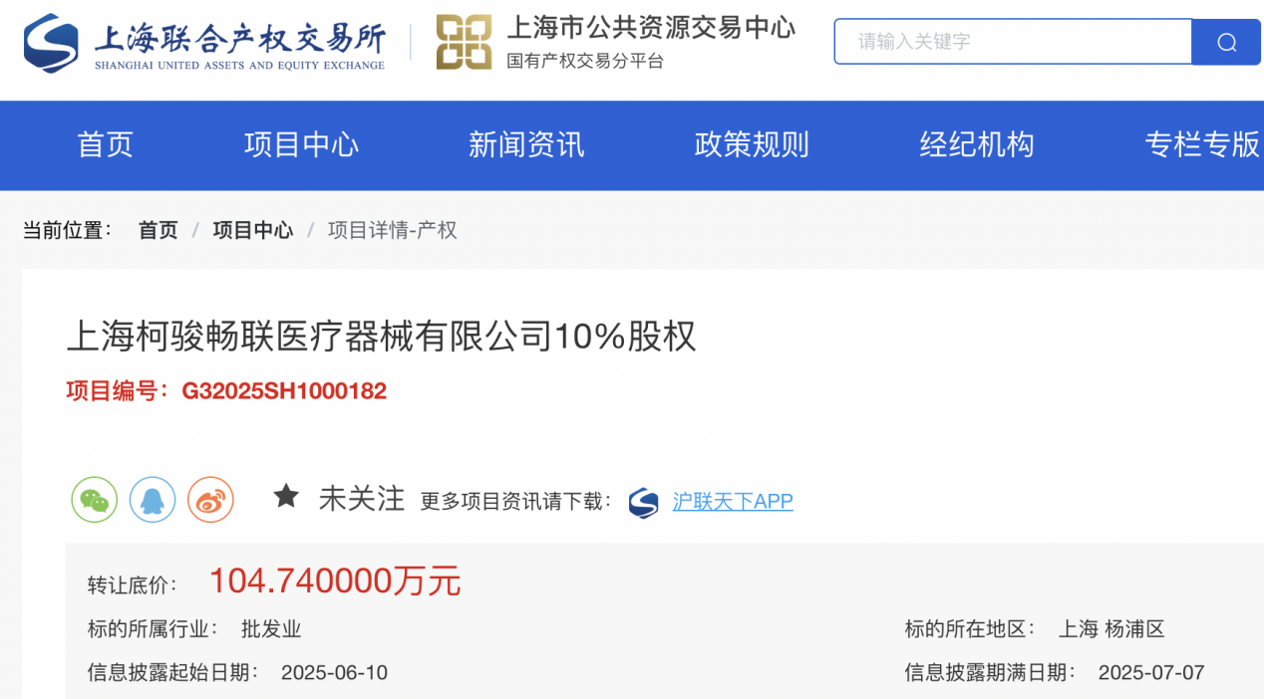Open the 沪联天下APP download link
1264x699 pixels.
[x=733, y=502]
